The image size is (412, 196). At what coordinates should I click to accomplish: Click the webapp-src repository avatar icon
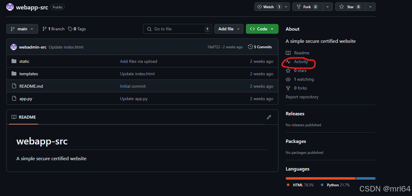10,7
